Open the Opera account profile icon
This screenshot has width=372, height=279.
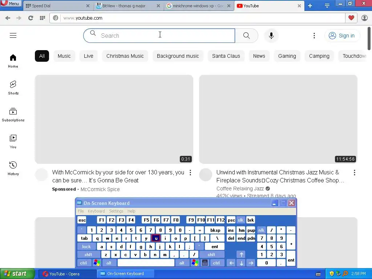(365, 18)
